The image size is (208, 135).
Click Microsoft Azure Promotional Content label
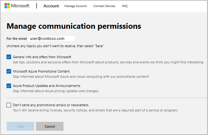(x=41, y=71)
